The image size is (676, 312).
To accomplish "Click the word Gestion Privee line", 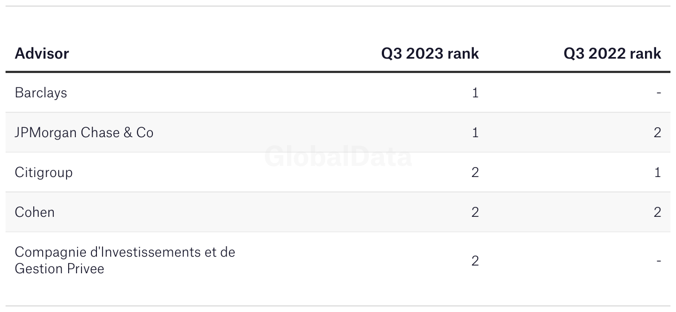I will (x=60, y=269).
